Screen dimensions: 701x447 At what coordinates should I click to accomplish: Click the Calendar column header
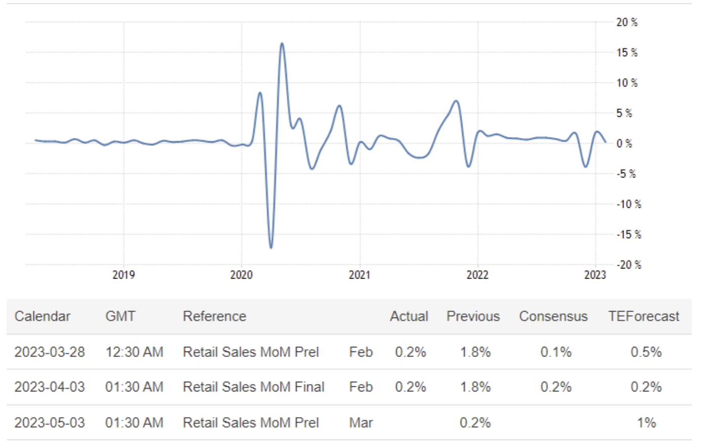[42, 317]
